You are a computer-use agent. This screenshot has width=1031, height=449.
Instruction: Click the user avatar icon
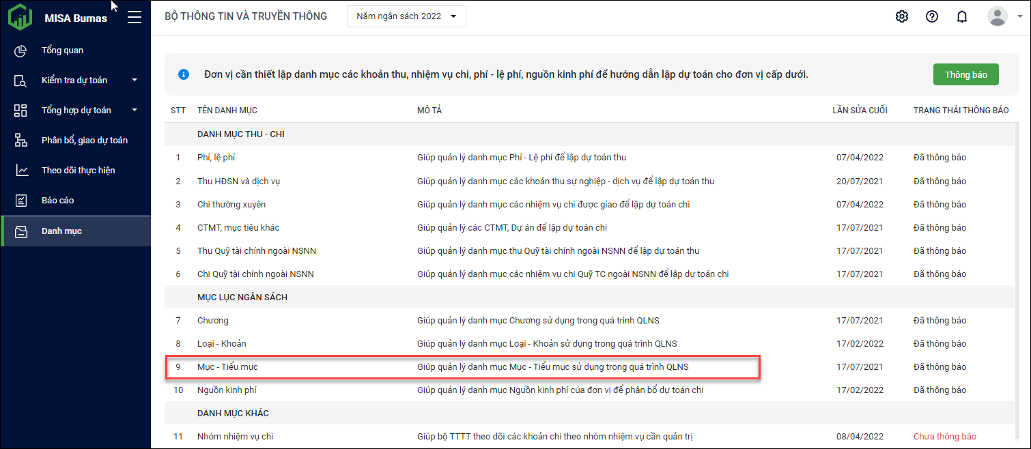pos(997,16)
